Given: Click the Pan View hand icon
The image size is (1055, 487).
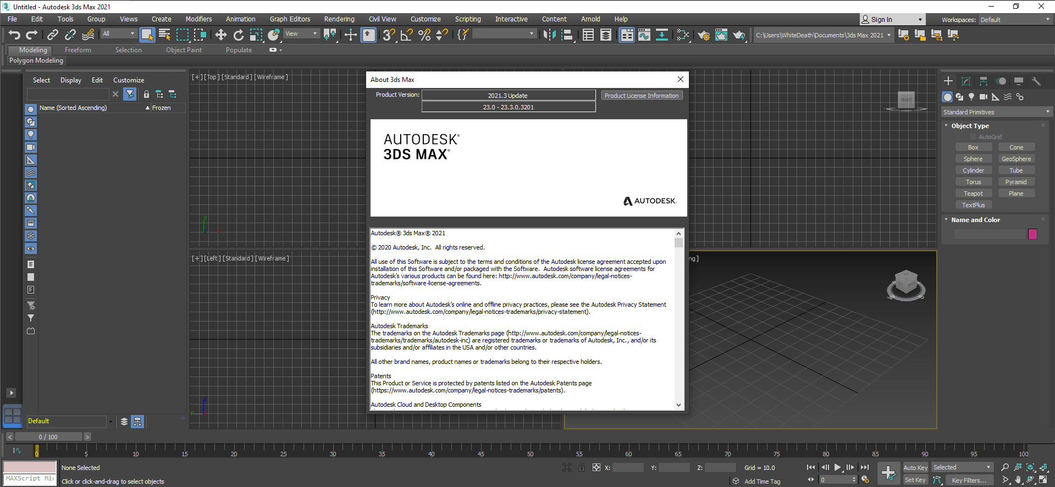Looking at the screenshot, I should (x=1018, y=480).
